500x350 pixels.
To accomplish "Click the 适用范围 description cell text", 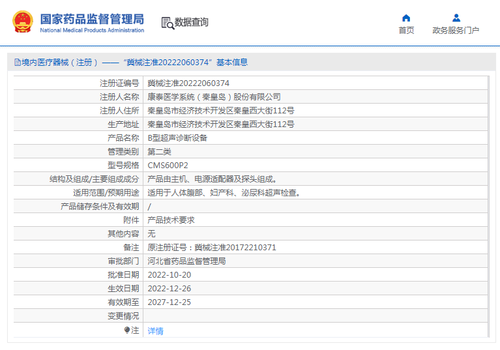I will 224,193.
